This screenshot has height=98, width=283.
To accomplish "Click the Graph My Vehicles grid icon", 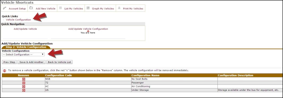I will 88,8.
